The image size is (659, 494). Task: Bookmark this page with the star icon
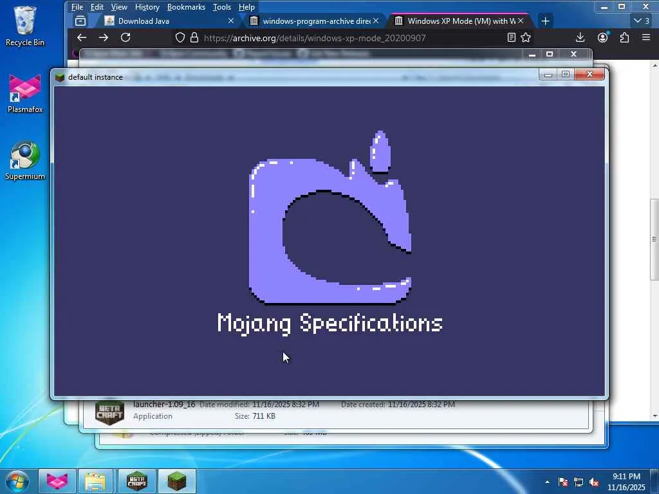coord(526,38)
